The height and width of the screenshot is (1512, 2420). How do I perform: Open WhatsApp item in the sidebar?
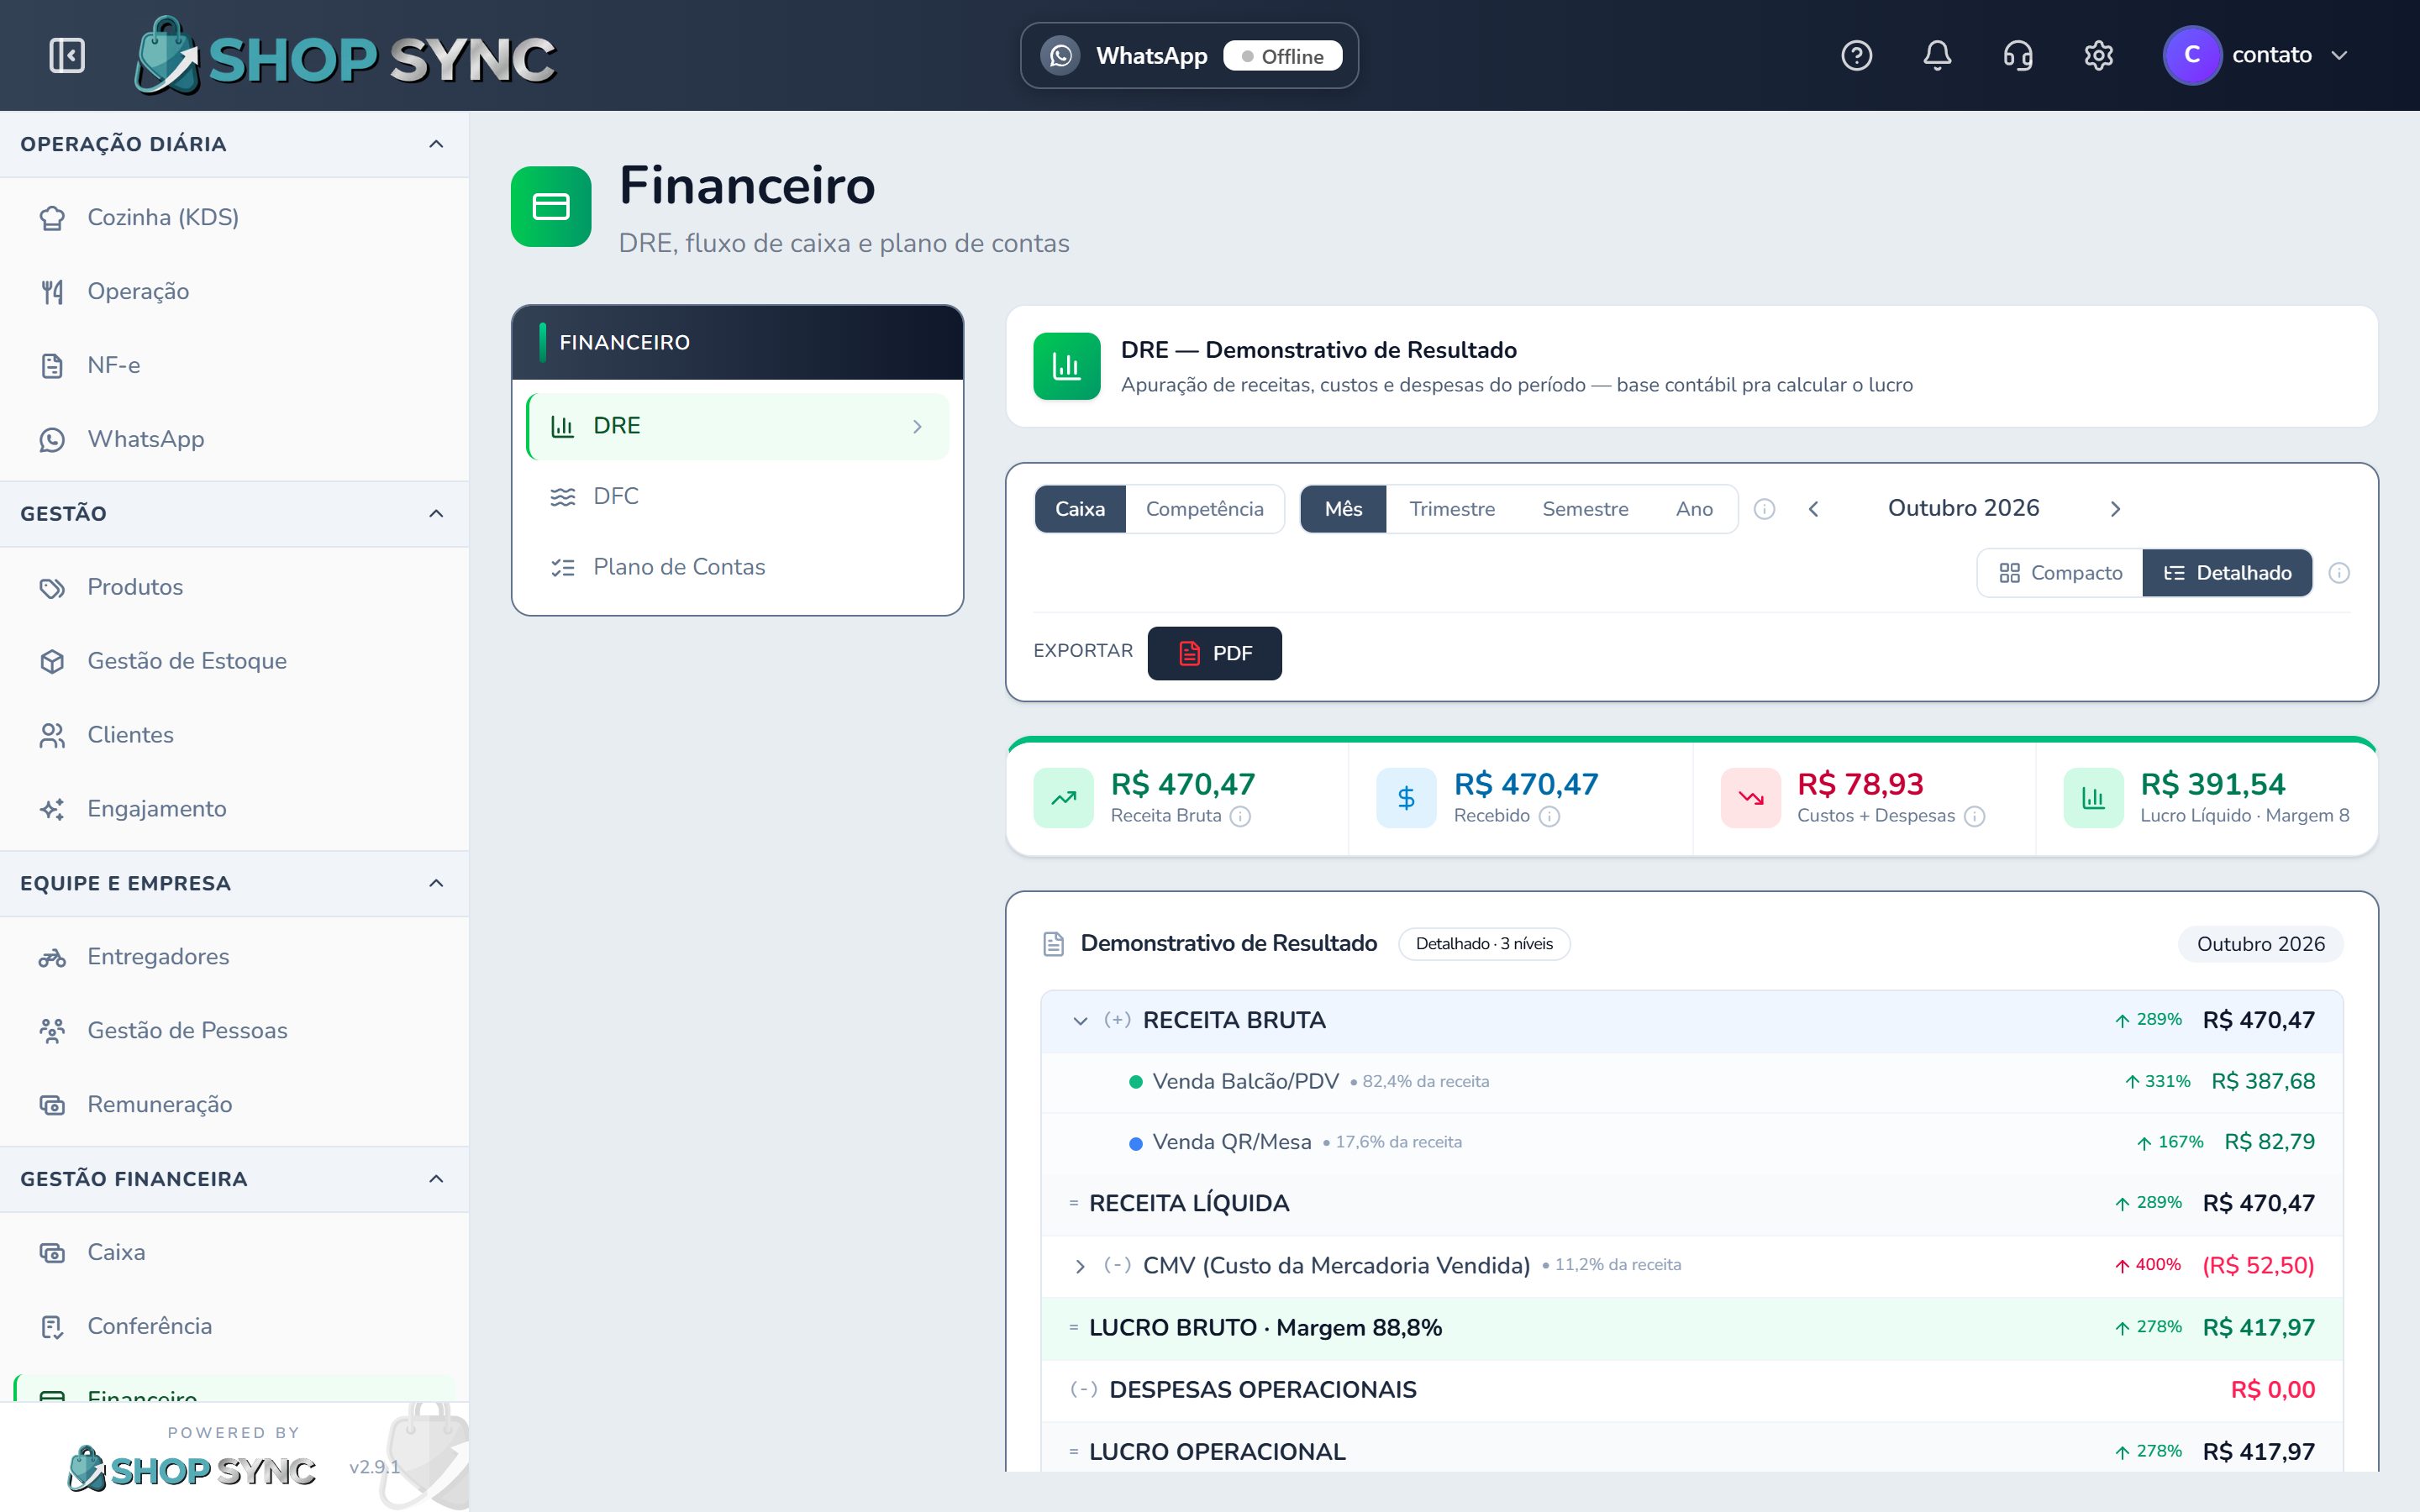click(x=234, y=439)
